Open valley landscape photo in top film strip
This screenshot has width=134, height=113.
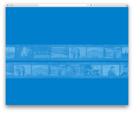[60, 53]
